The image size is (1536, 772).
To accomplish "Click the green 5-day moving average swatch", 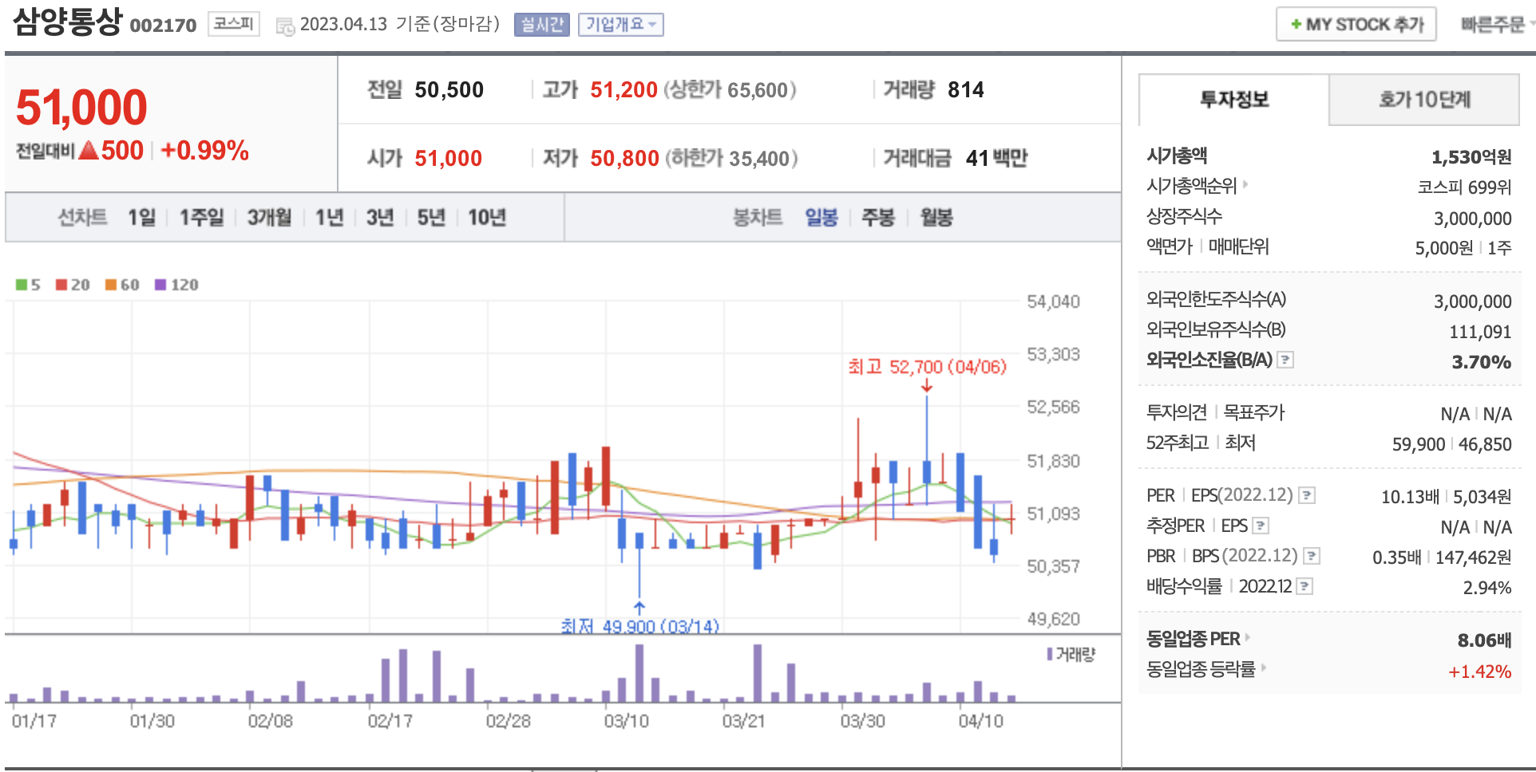I will (x=22, y=285).
